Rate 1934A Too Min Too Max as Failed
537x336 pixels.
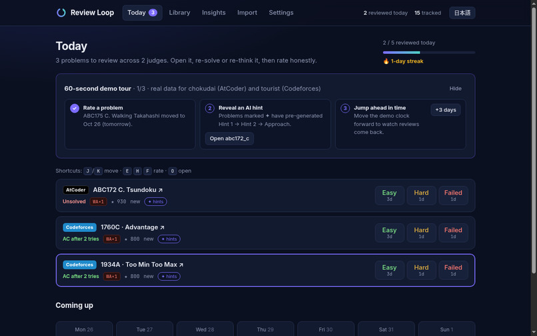[x=453, y=270]
